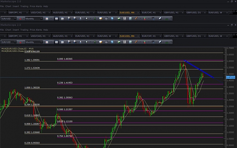
Task: Click Fibonacci label 0.000 1.60365
Action: [65, 59]
